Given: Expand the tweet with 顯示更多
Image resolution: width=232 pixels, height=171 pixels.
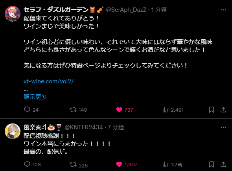Looking at the screenshot, I should (x=35, y=97).
